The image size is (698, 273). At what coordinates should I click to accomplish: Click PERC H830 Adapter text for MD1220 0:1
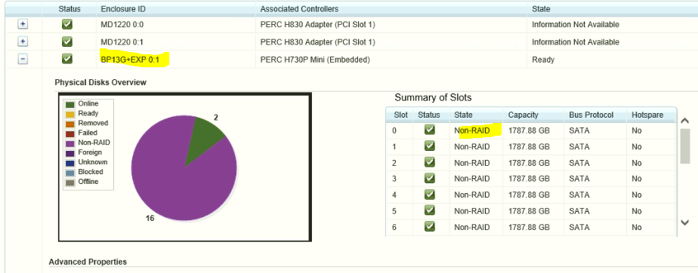click(x=318, y=42)
